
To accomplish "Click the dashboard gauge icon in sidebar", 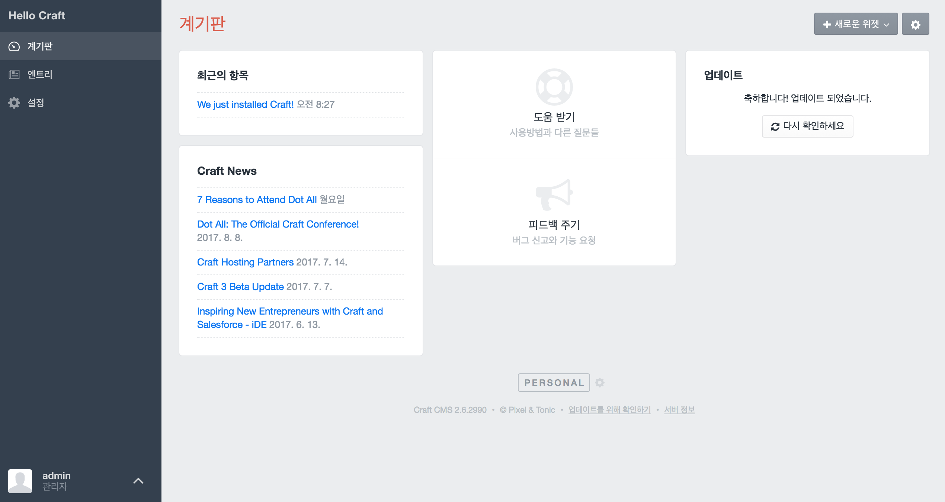I will [x=14, y=46].
